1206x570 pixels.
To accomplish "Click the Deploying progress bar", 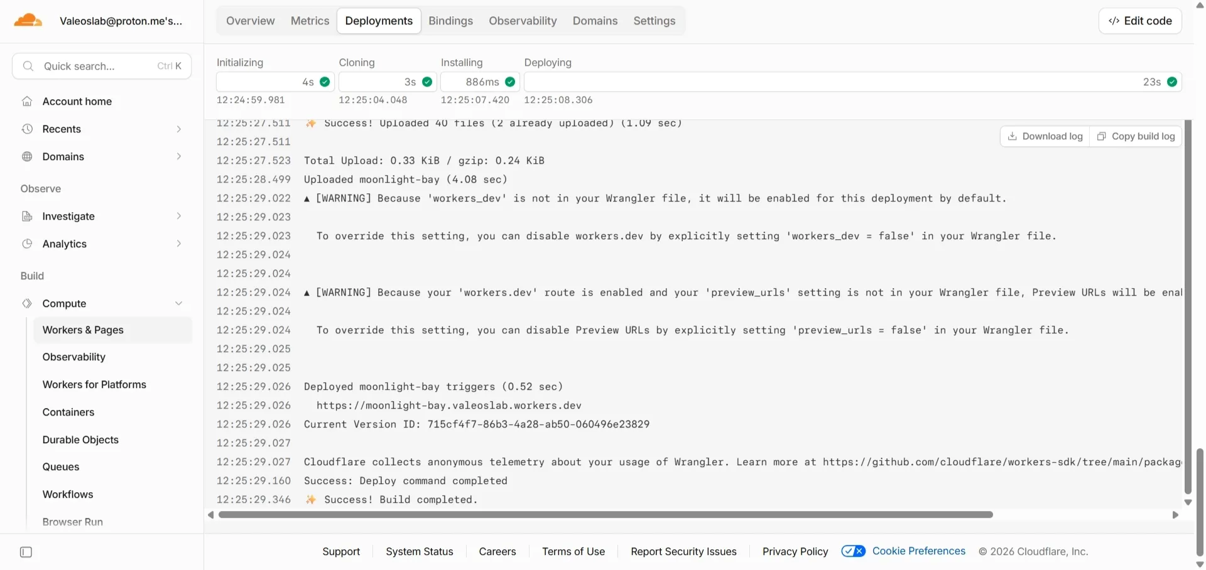I will 853,82.
